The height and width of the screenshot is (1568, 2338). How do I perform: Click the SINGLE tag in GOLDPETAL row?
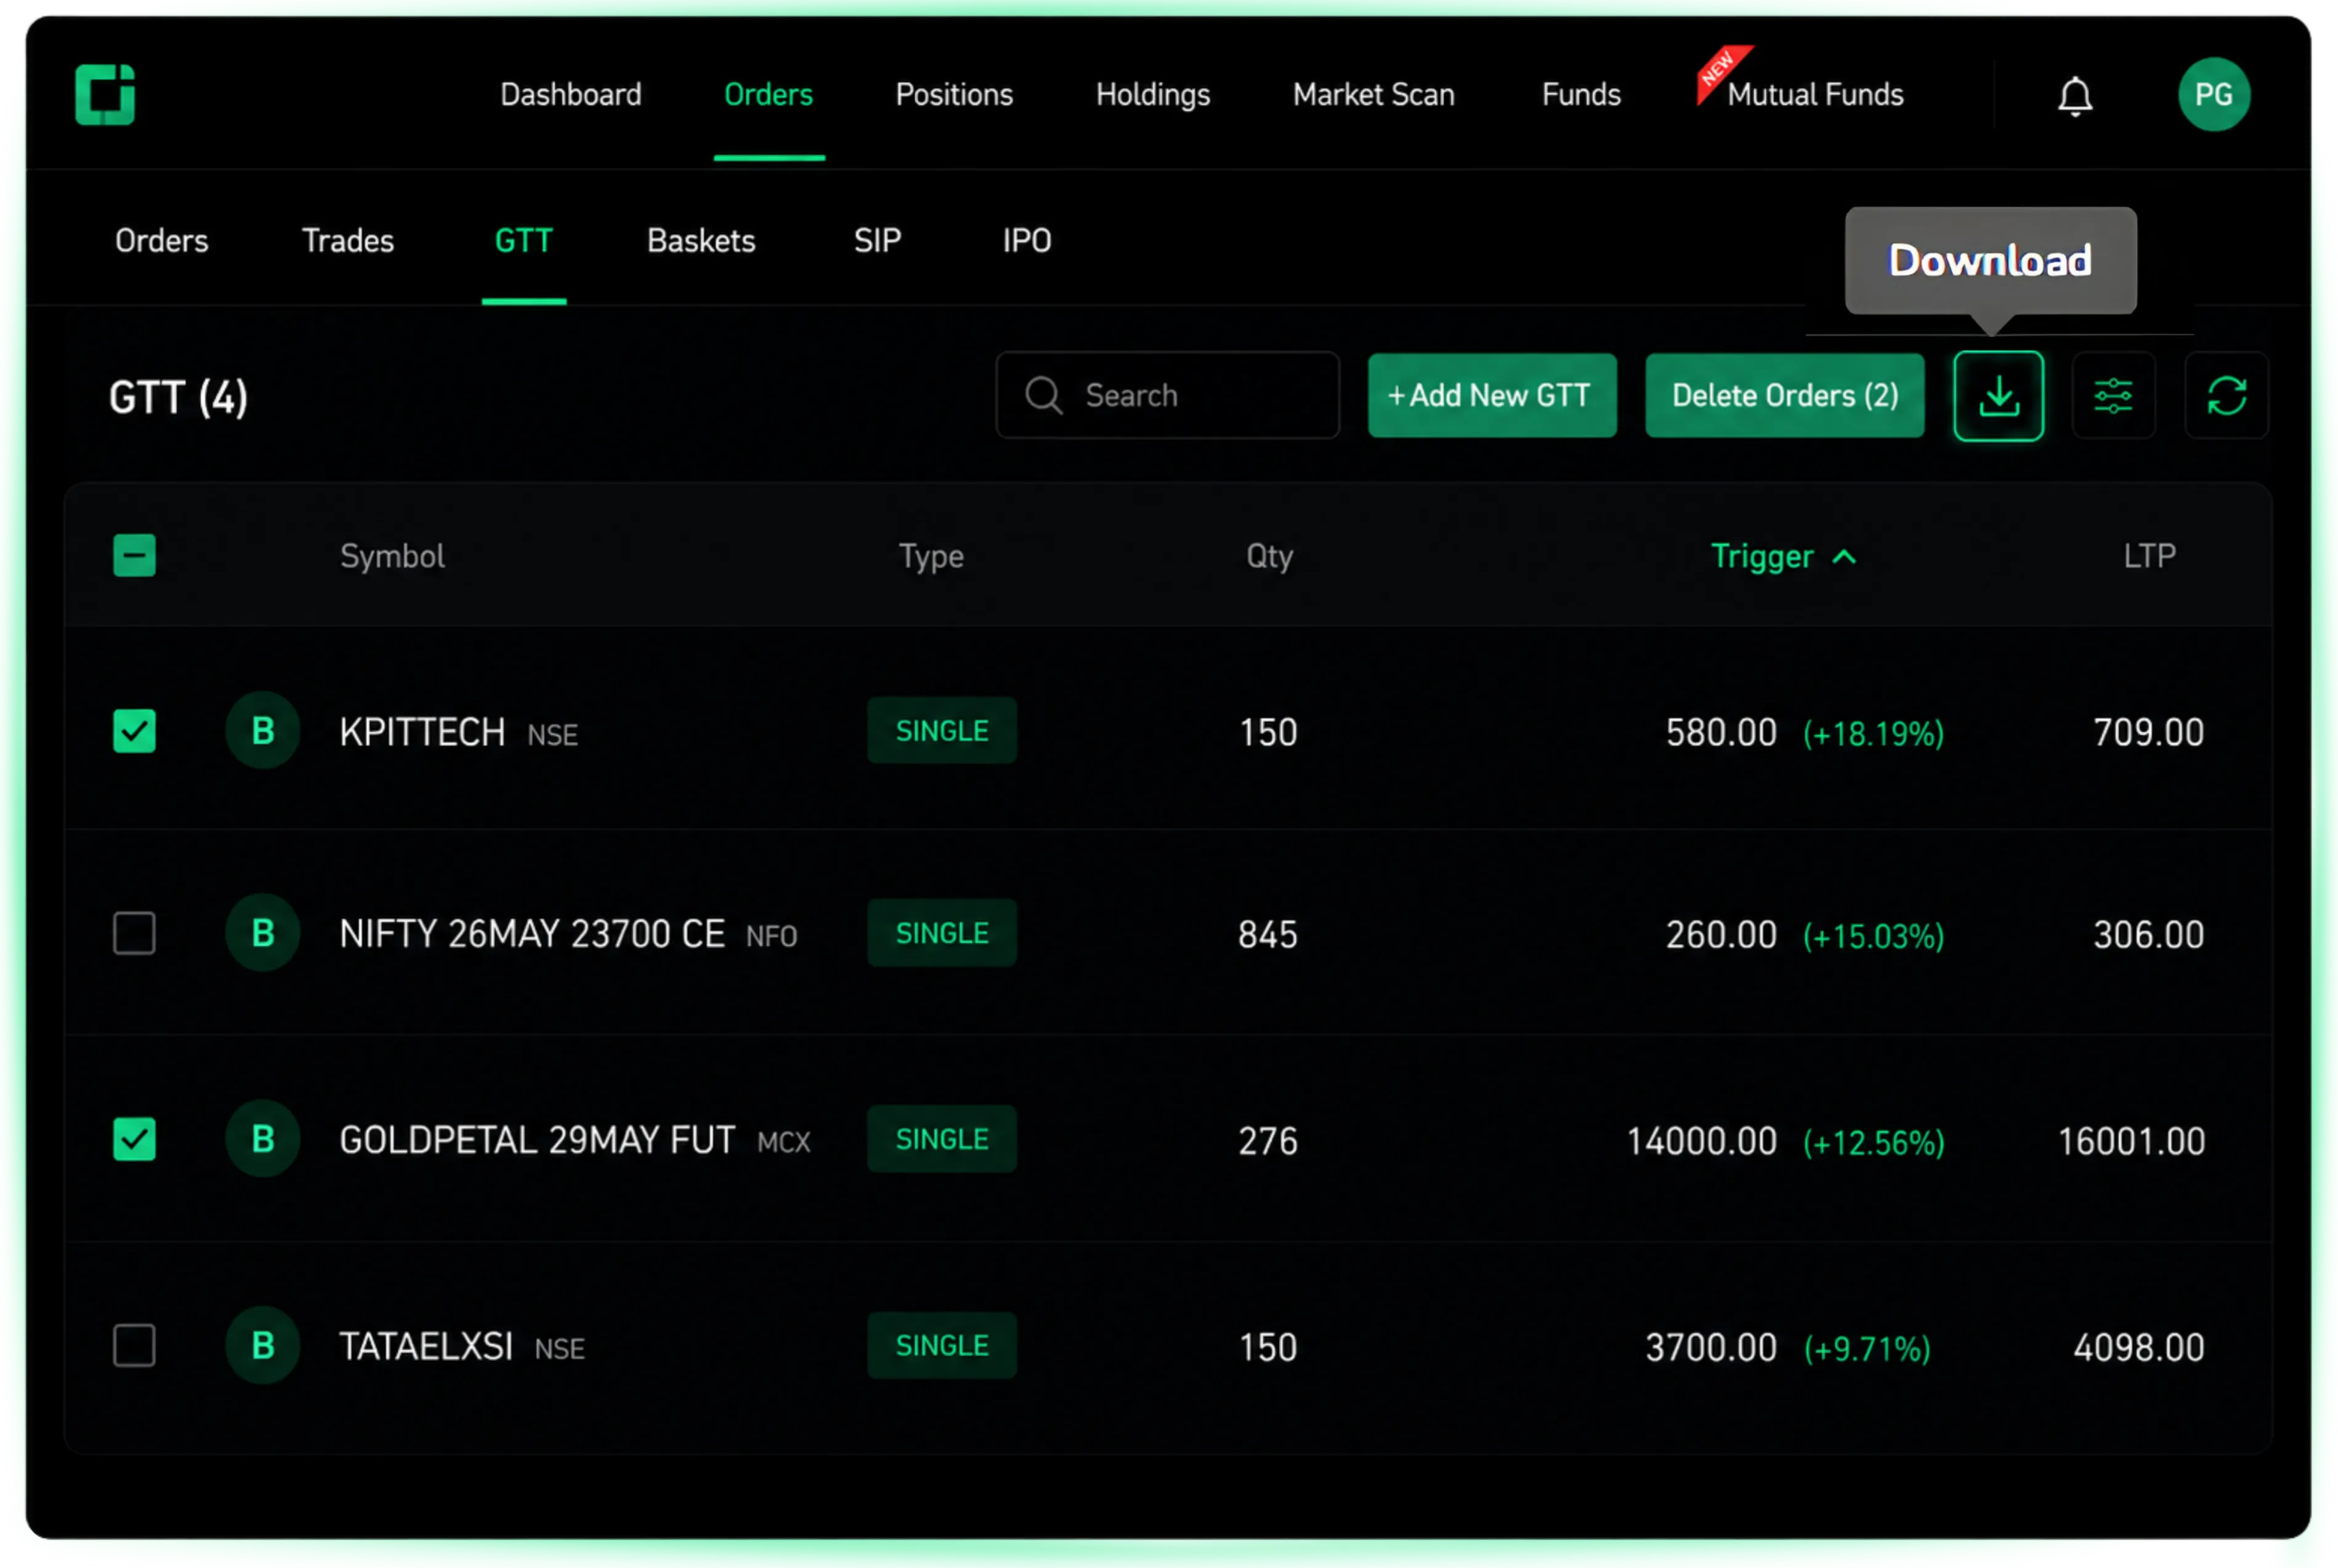(x=942, y=1139)
